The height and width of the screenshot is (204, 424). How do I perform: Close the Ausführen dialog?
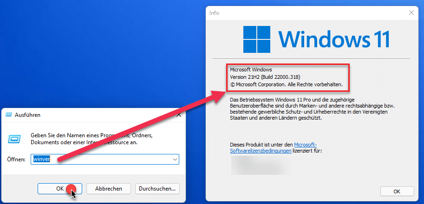point(178,115)
